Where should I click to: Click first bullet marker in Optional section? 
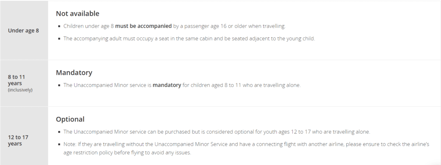(x=59, y=132)
